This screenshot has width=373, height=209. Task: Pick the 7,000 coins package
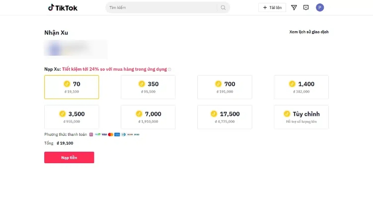coord(148,117)
